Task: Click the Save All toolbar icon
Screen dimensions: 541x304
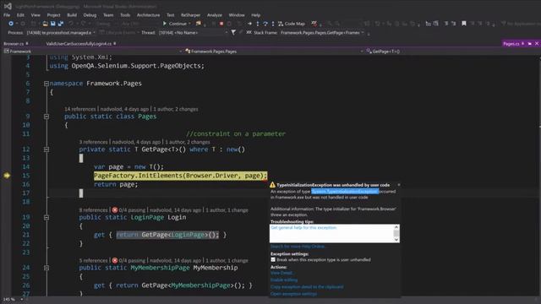Action: [61, 24]
